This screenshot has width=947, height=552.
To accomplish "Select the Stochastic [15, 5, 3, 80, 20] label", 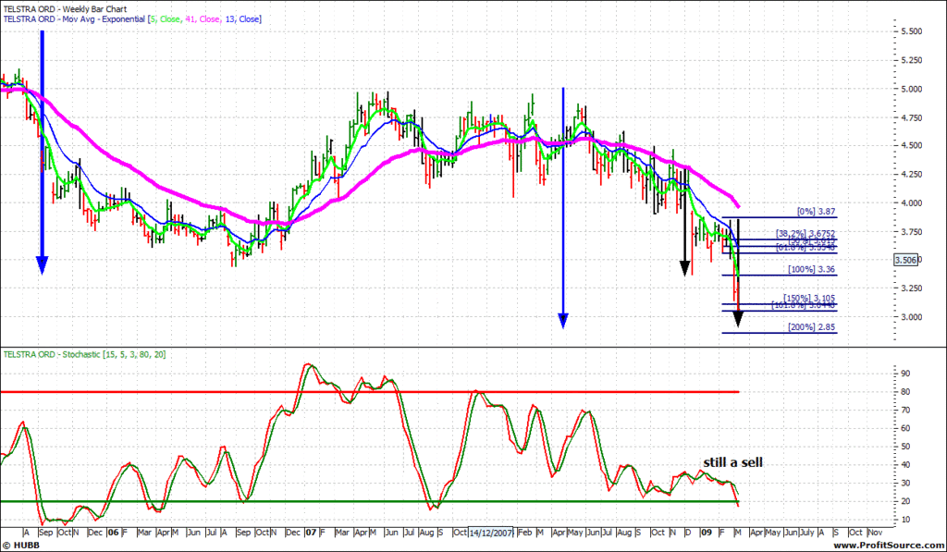I will pyautogui.click(x=84, y=354).
